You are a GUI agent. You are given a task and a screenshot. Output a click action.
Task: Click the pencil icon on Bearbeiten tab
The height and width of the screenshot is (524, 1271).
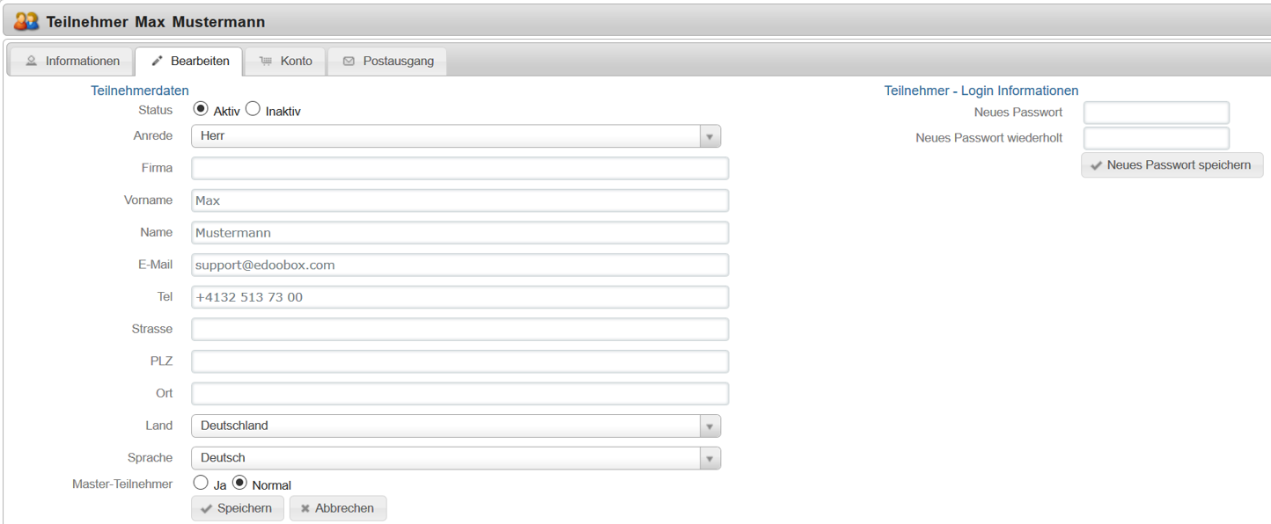point(158,62)
